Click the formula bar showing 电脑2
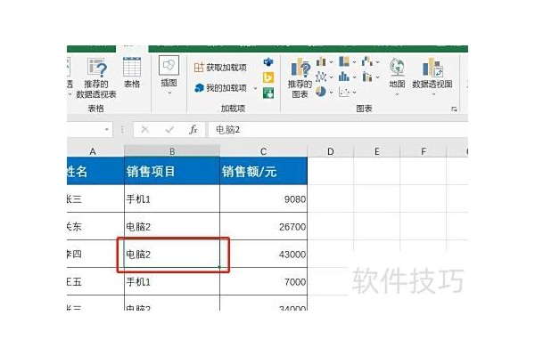The width and height of the screenshot is (535, 356). pos(338,130)
